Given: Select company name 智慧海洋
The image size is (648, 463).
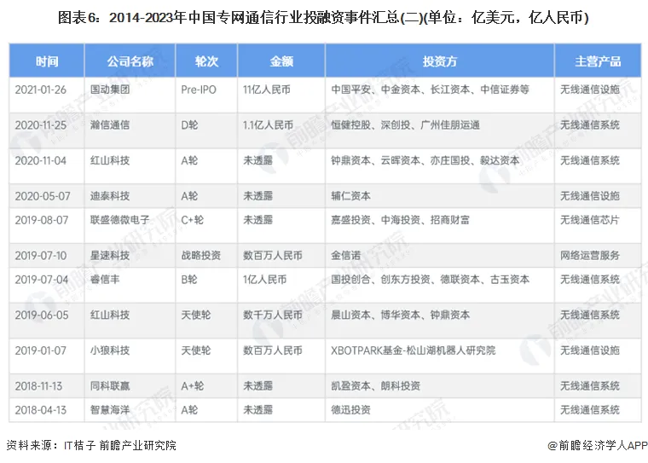Looking at the screenshot, I should [x=110, y=410].
